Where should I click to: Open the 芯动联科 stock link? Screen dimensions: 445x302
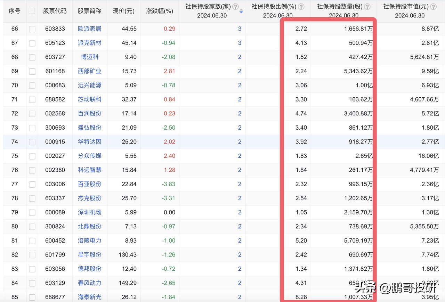tap(90, 99)
